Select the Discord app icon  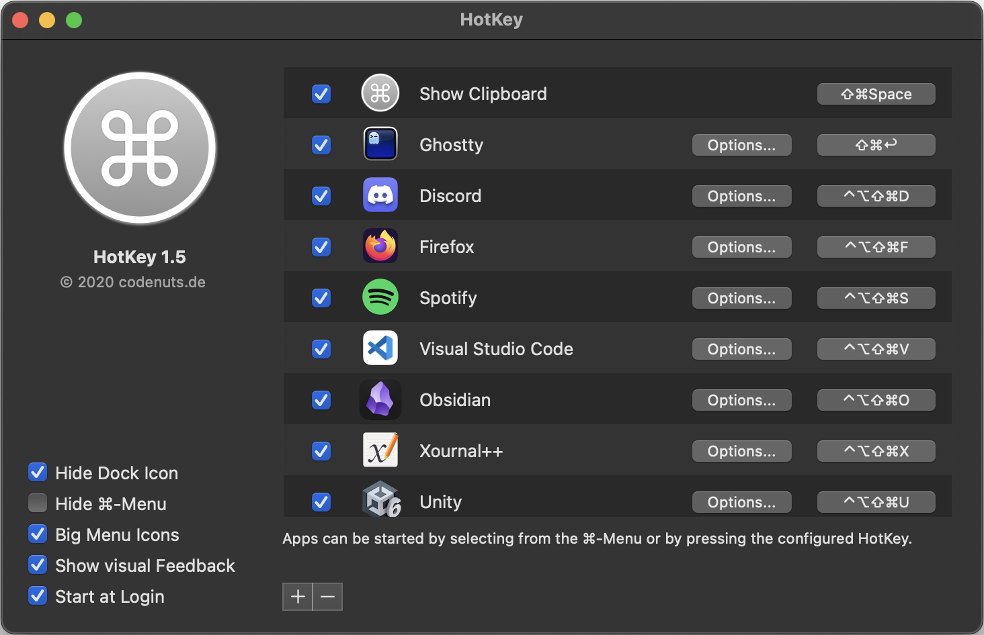coord(380,195)
